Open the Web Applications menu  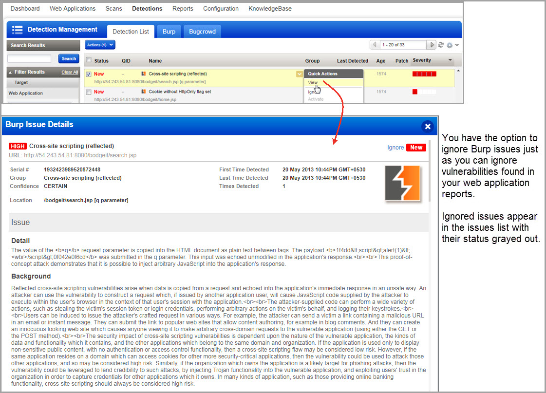[73, 9]
